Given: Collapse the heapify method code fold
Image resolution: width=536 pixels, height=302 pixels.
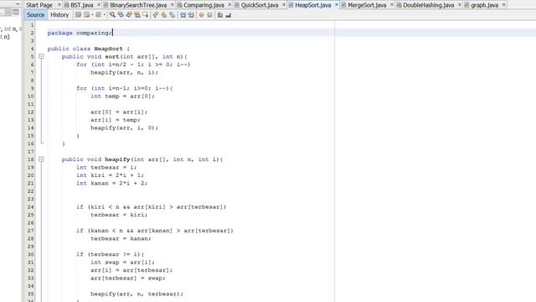Looking at the screenshot, I should coord(41,159).
